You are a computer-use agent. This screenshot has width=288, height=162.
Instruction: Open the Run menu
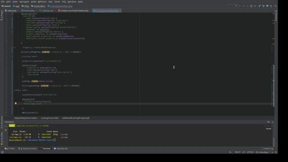[x=50, y=2]
